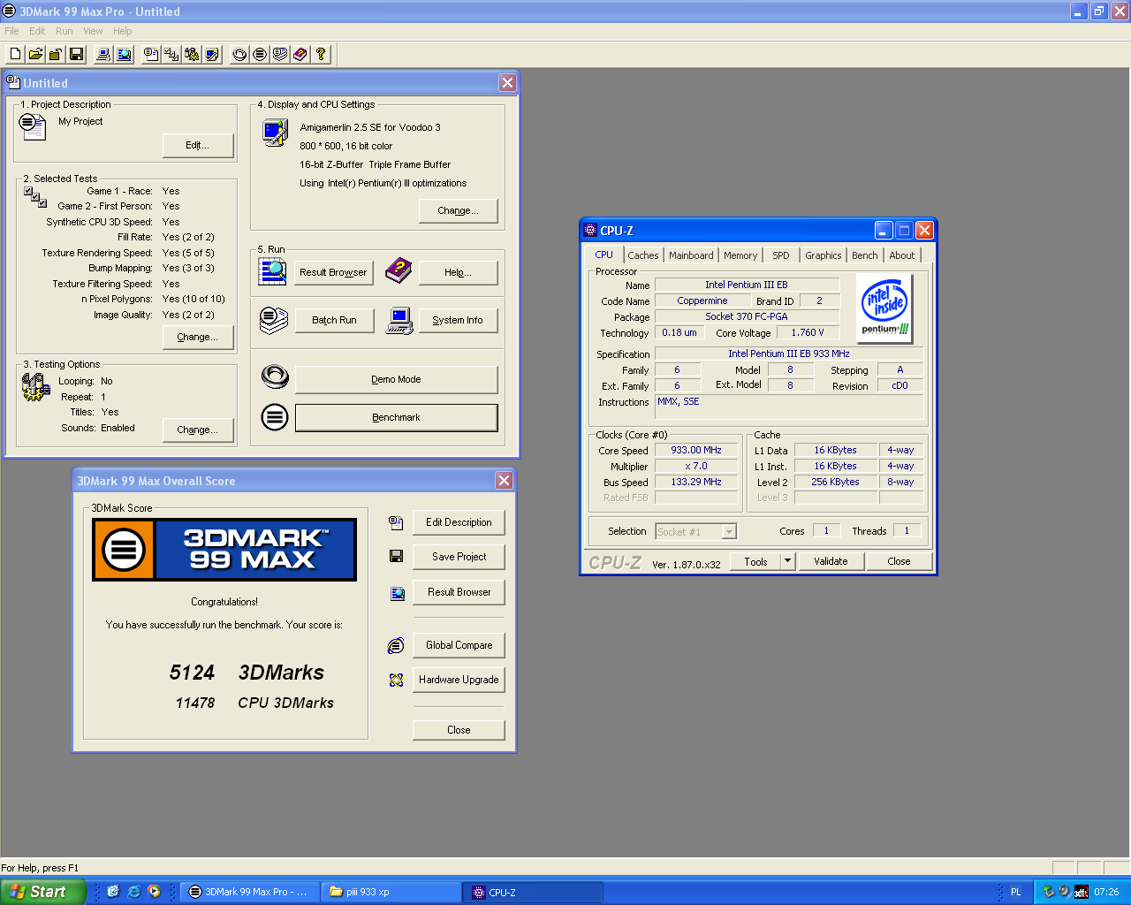The width and height of the screenshot is (1131, 905).
Task: Switch to the Caches tab in CPU-Z
Action: click(x=643, y=255)
